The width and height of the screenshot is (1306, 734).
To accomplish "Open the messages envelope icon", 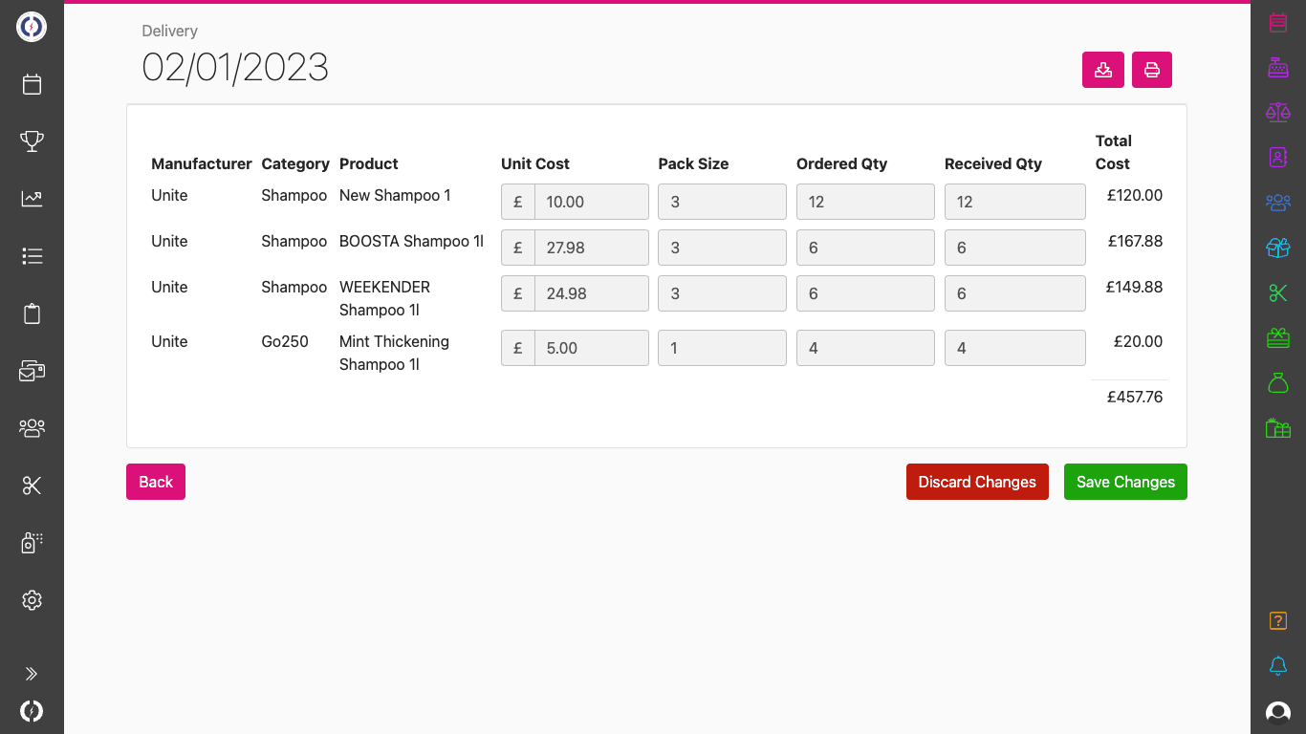I will pyautogui.click(x=32, y=371).
